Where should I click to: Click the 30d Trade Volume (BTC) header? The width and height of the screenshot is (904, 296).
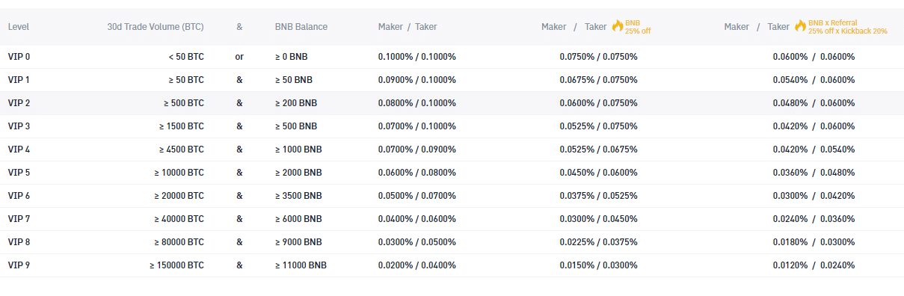point(156,27)
